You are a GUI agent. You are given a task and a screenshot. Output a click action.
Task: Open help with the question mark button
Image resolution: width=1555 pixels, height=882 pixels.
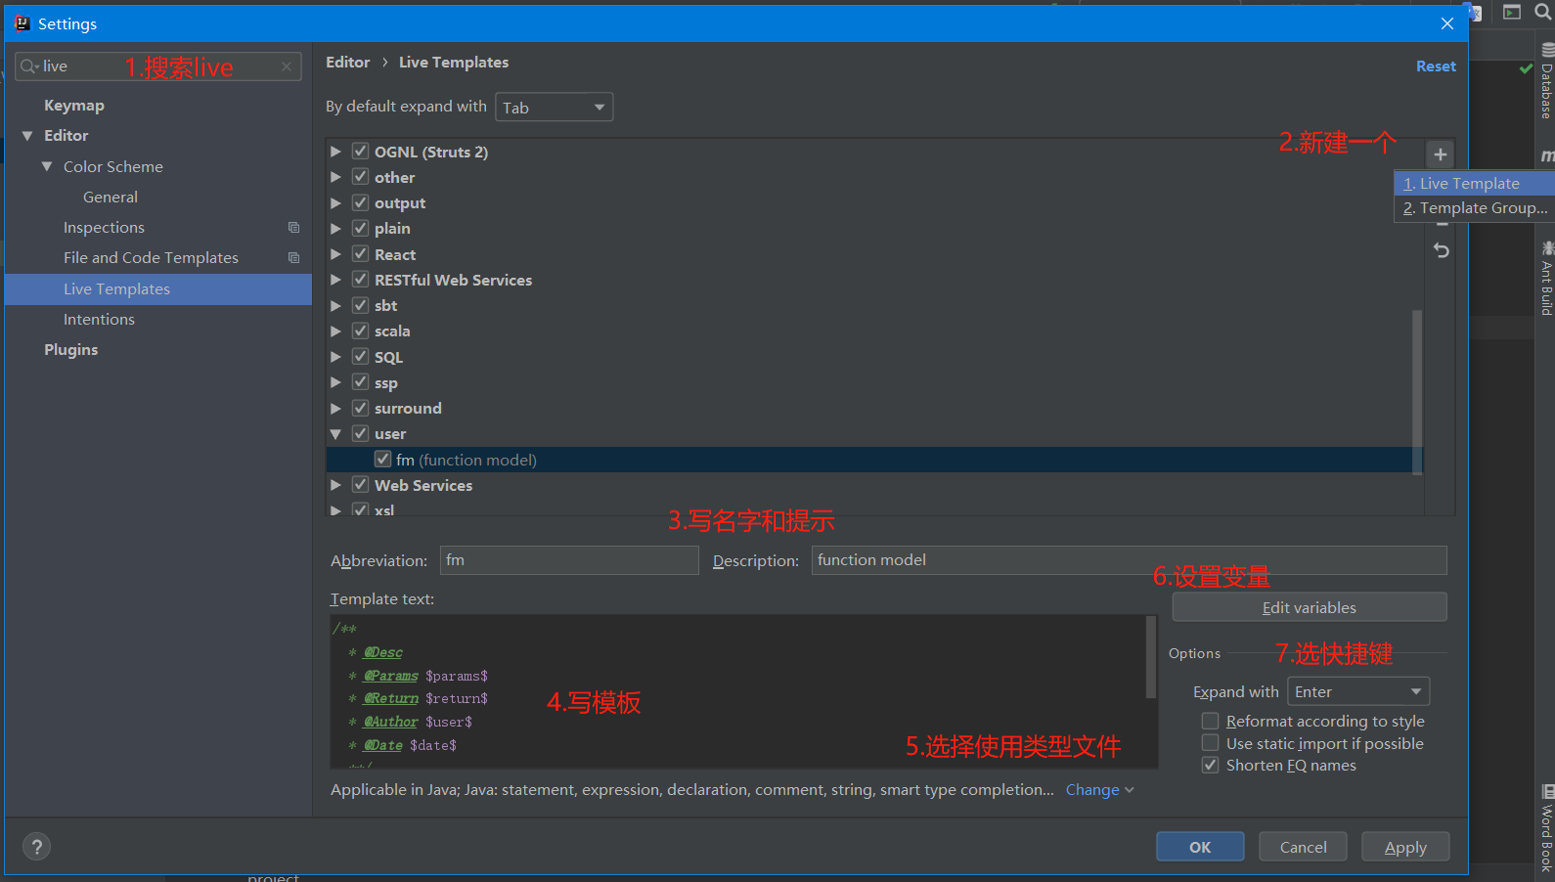tap(36, 847)
